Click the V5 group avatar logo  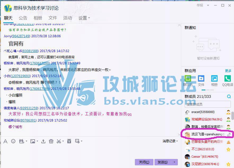coord(8,8)
